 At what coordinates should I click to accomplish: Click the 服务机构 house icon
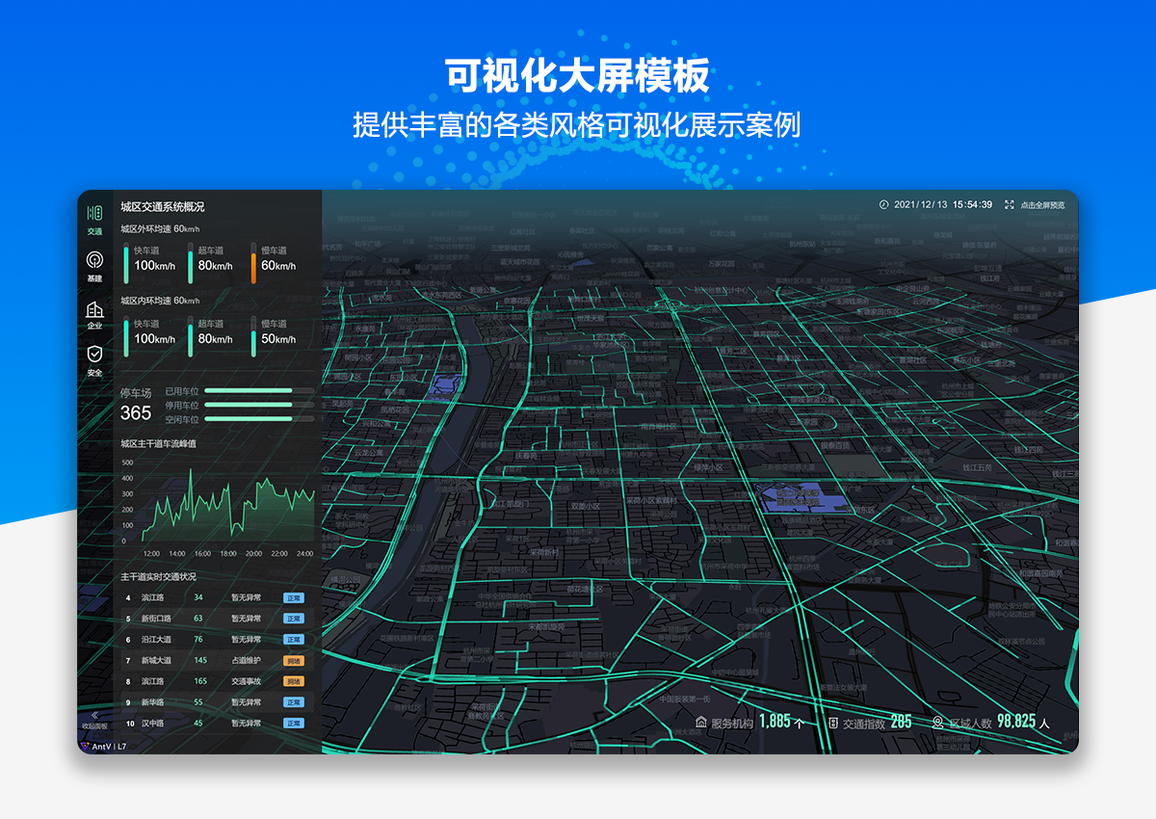click(700, 723)
